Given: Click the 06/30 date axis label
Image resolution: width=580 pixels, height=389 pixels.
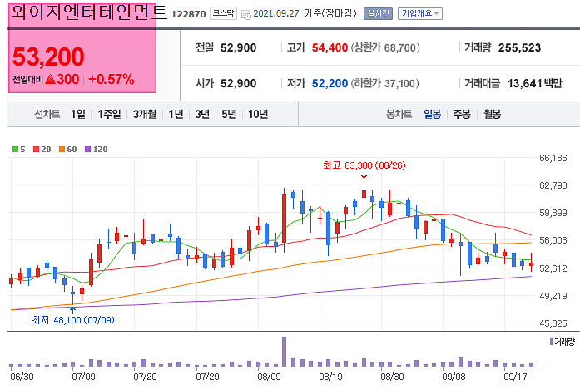Looking at the screenshot, I should pos(22,377).
